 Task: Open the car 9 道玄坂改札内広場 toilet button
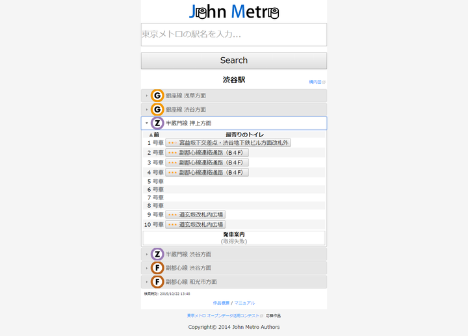196,214
